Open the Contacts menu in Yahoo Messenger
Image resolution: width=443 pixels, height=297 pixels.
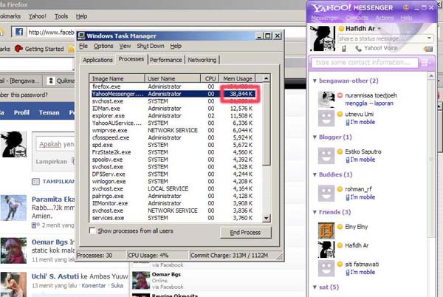click(x=357, y=18)
